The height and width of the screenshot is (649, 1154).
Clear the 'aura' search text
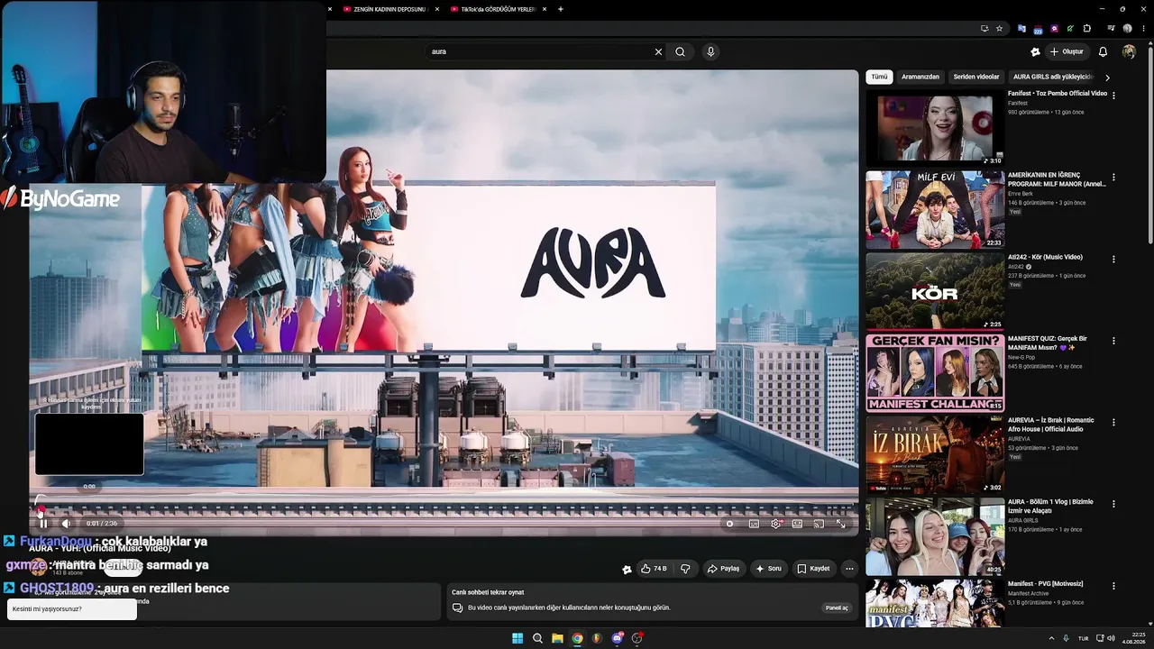point(658,51)
